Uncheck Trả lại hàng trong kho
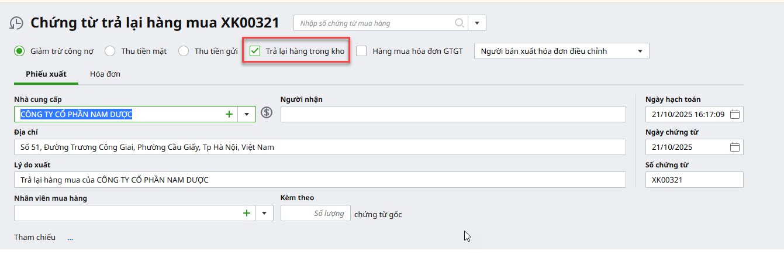The width and height of the screenshot is (784, 254). [x=255, y=51]
